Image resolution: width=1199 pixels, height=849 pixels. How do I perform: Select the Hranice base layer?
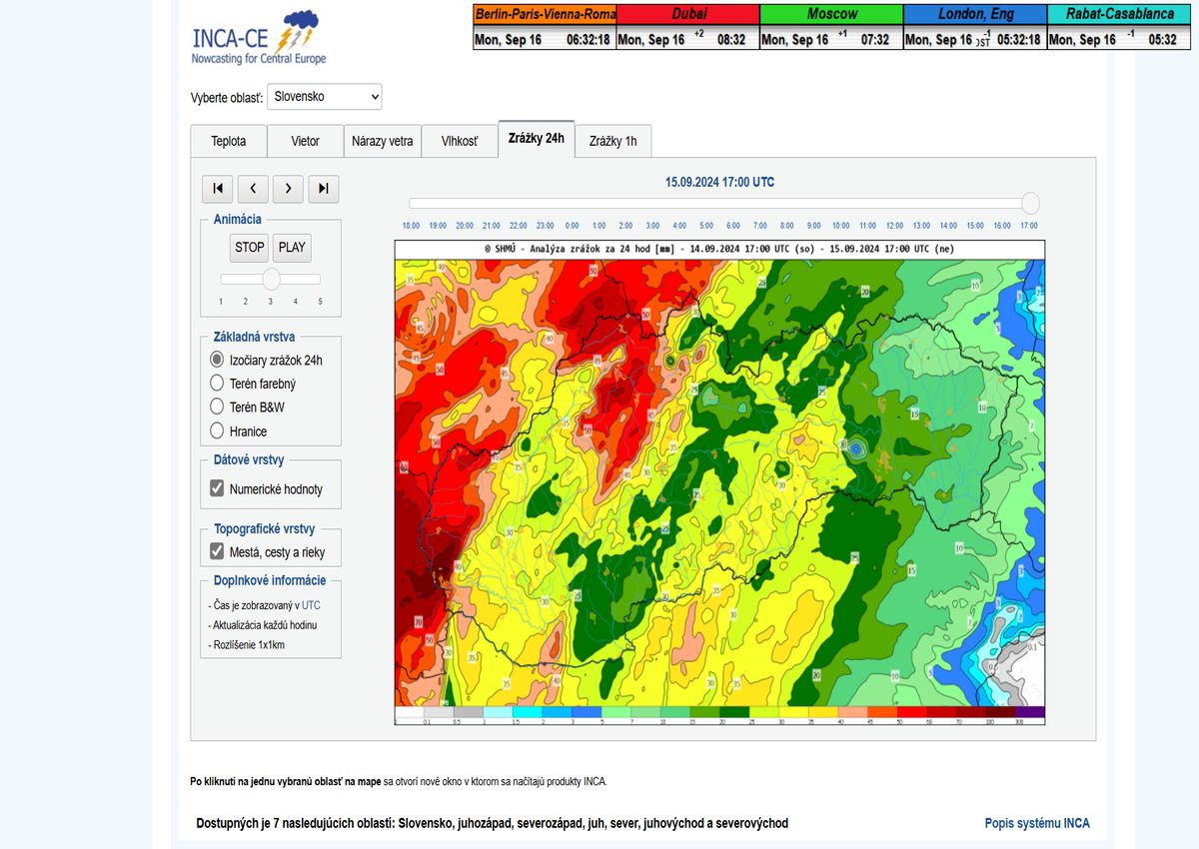pos(217,431)
